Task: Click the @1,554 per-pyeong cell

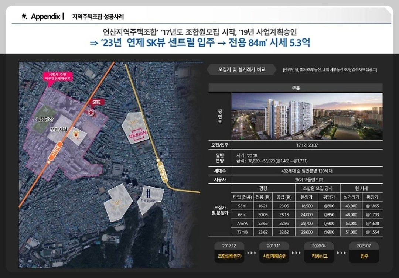Action: [372, 232]
